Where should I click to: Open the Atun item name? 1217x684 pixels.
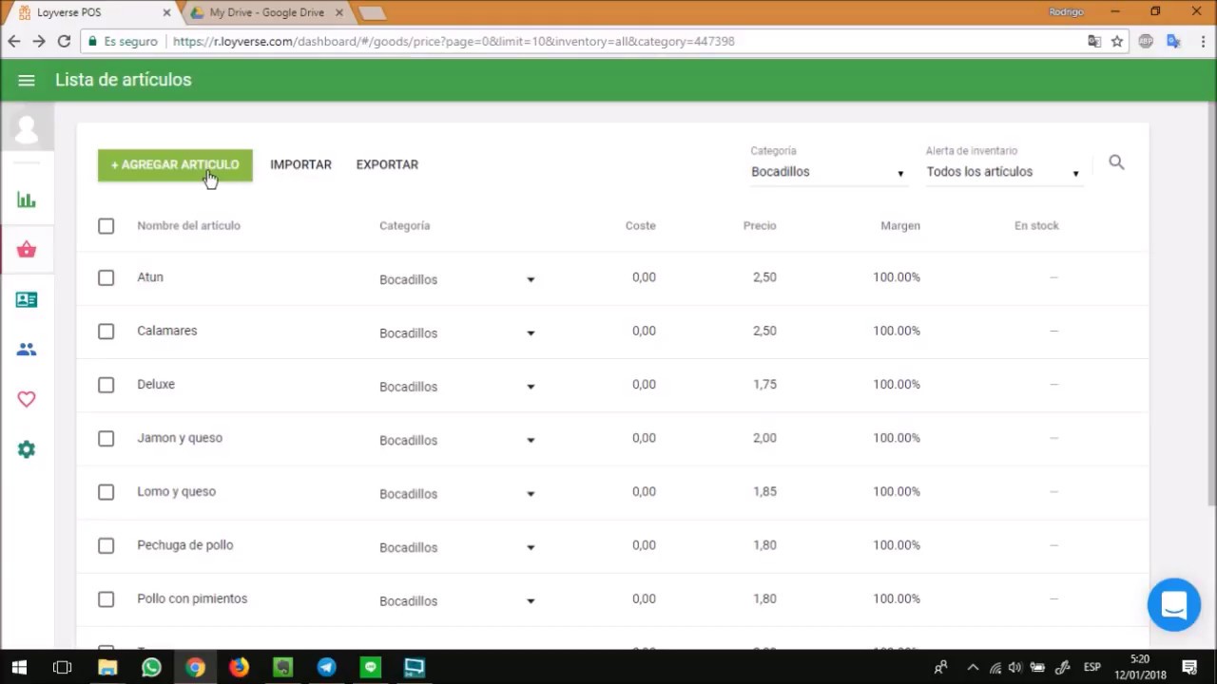[x=150, y=277]
